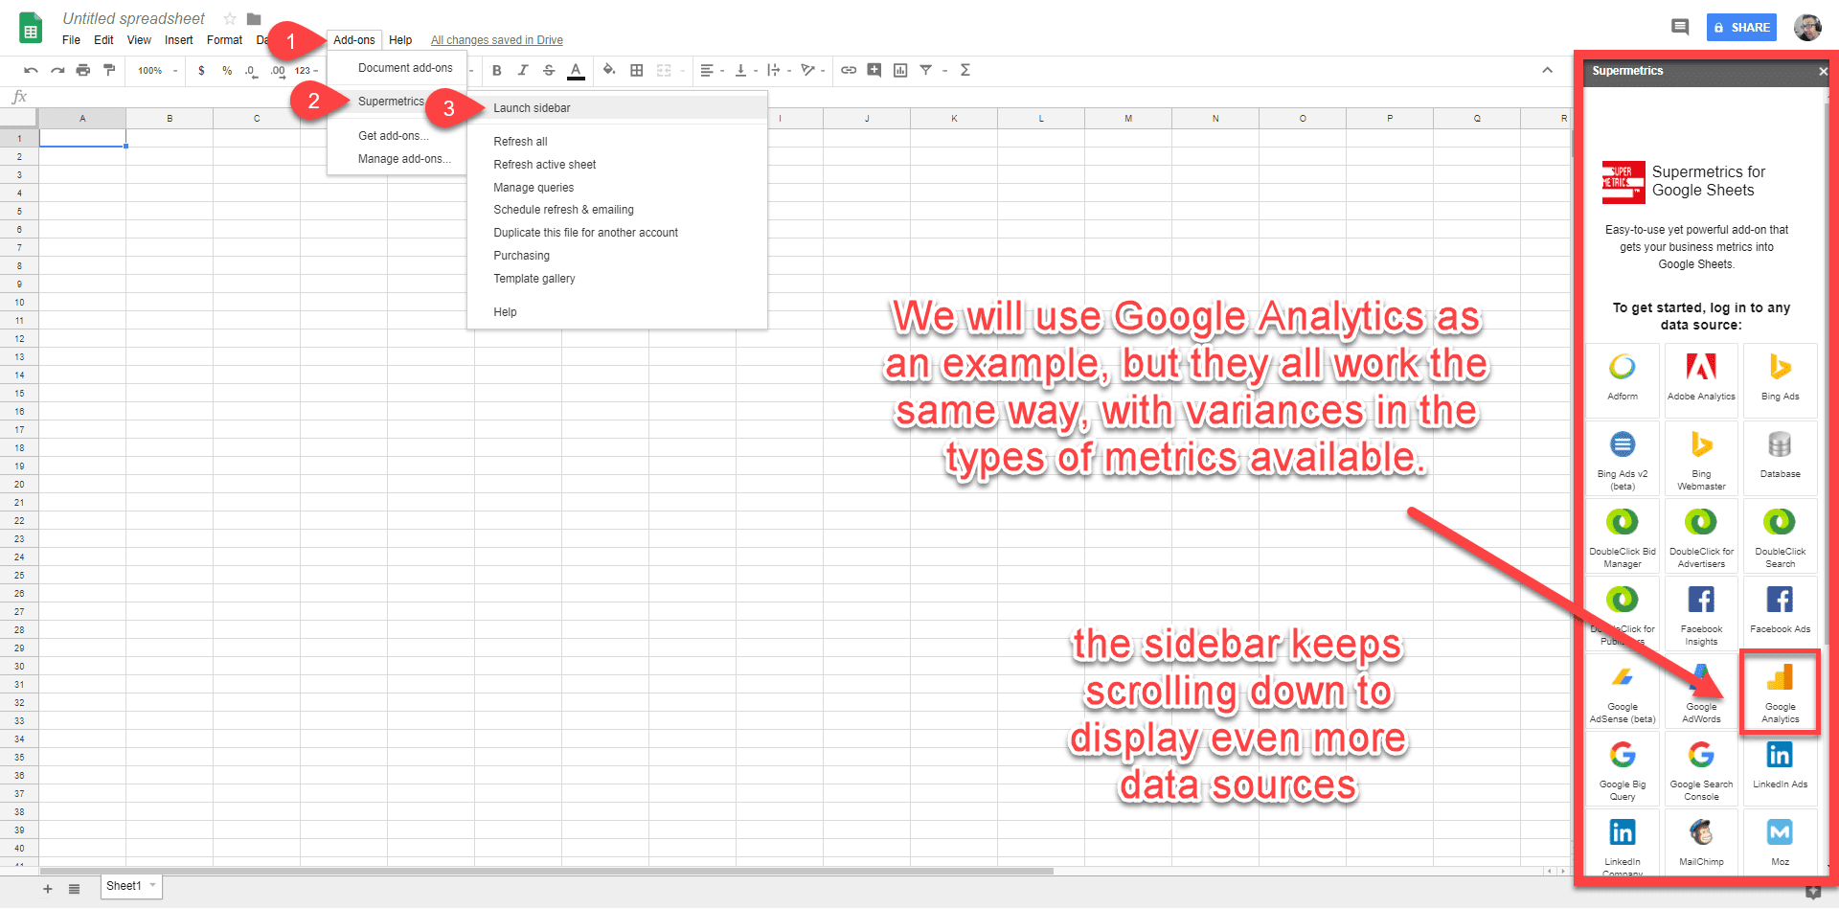1839x909 pixels.
Task: Open the fill color picker
Action: [609, 70]
